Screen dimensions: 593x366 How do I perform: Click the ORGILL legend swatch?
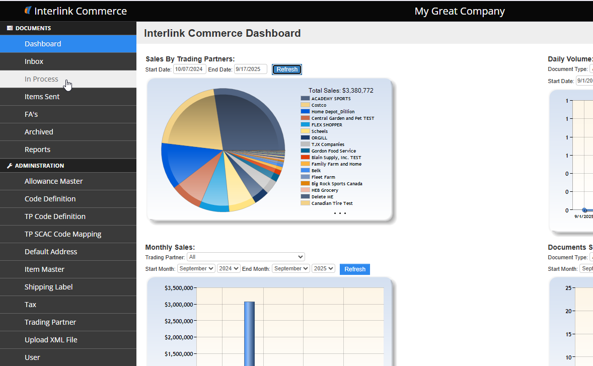coord(305,137)
